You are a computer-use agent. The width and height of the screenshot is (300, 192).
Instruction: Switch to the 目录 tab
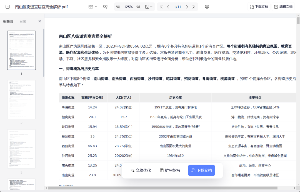tap(23, 21)
